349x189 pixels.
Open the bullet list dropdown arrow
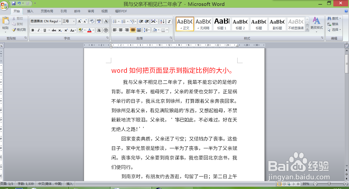(x=119, y=22)
